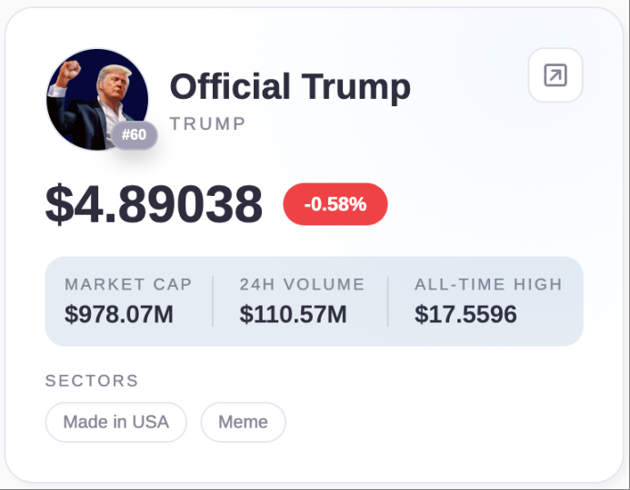Screen dimensions: 630x490
Task: Open the Made in USA sector tag
Action: [115, 422]
